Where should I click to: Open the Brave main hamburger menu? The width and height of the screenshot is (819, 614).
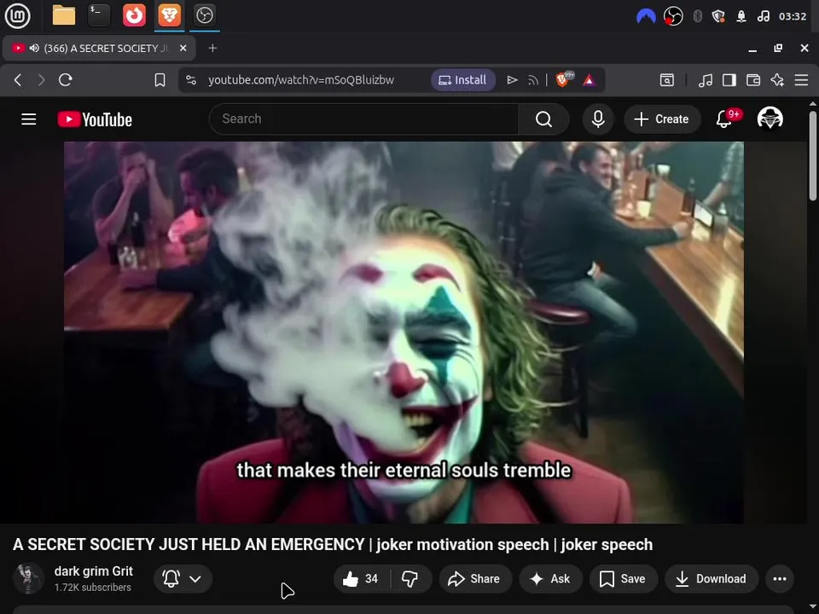click(801, 80)
